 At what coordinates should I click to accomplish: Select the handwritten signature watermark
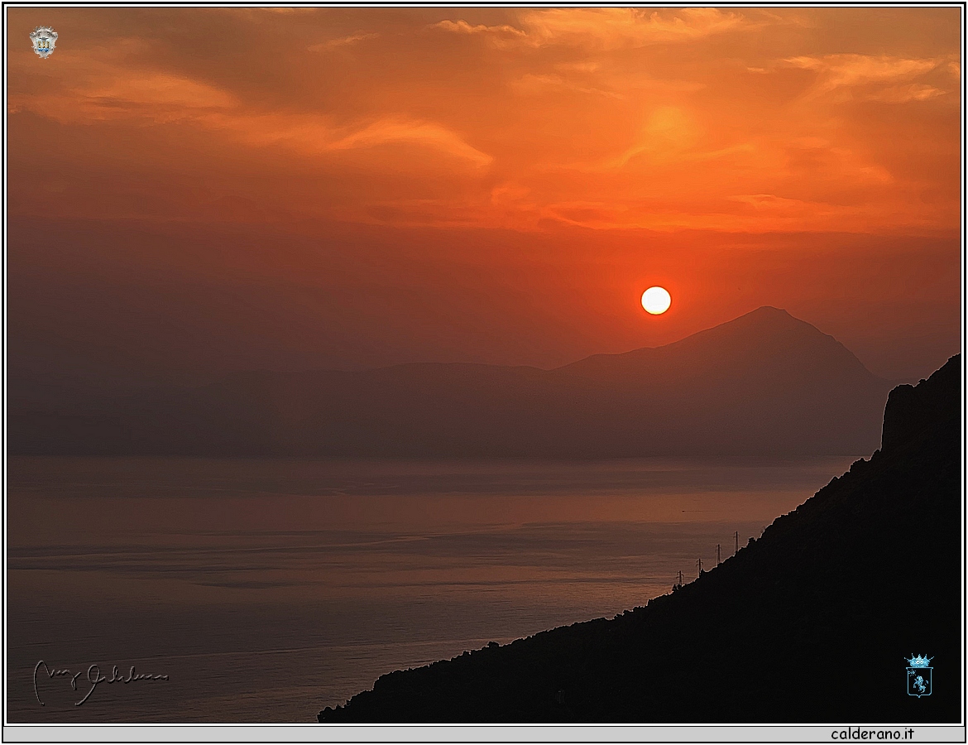tap(98, 680)
